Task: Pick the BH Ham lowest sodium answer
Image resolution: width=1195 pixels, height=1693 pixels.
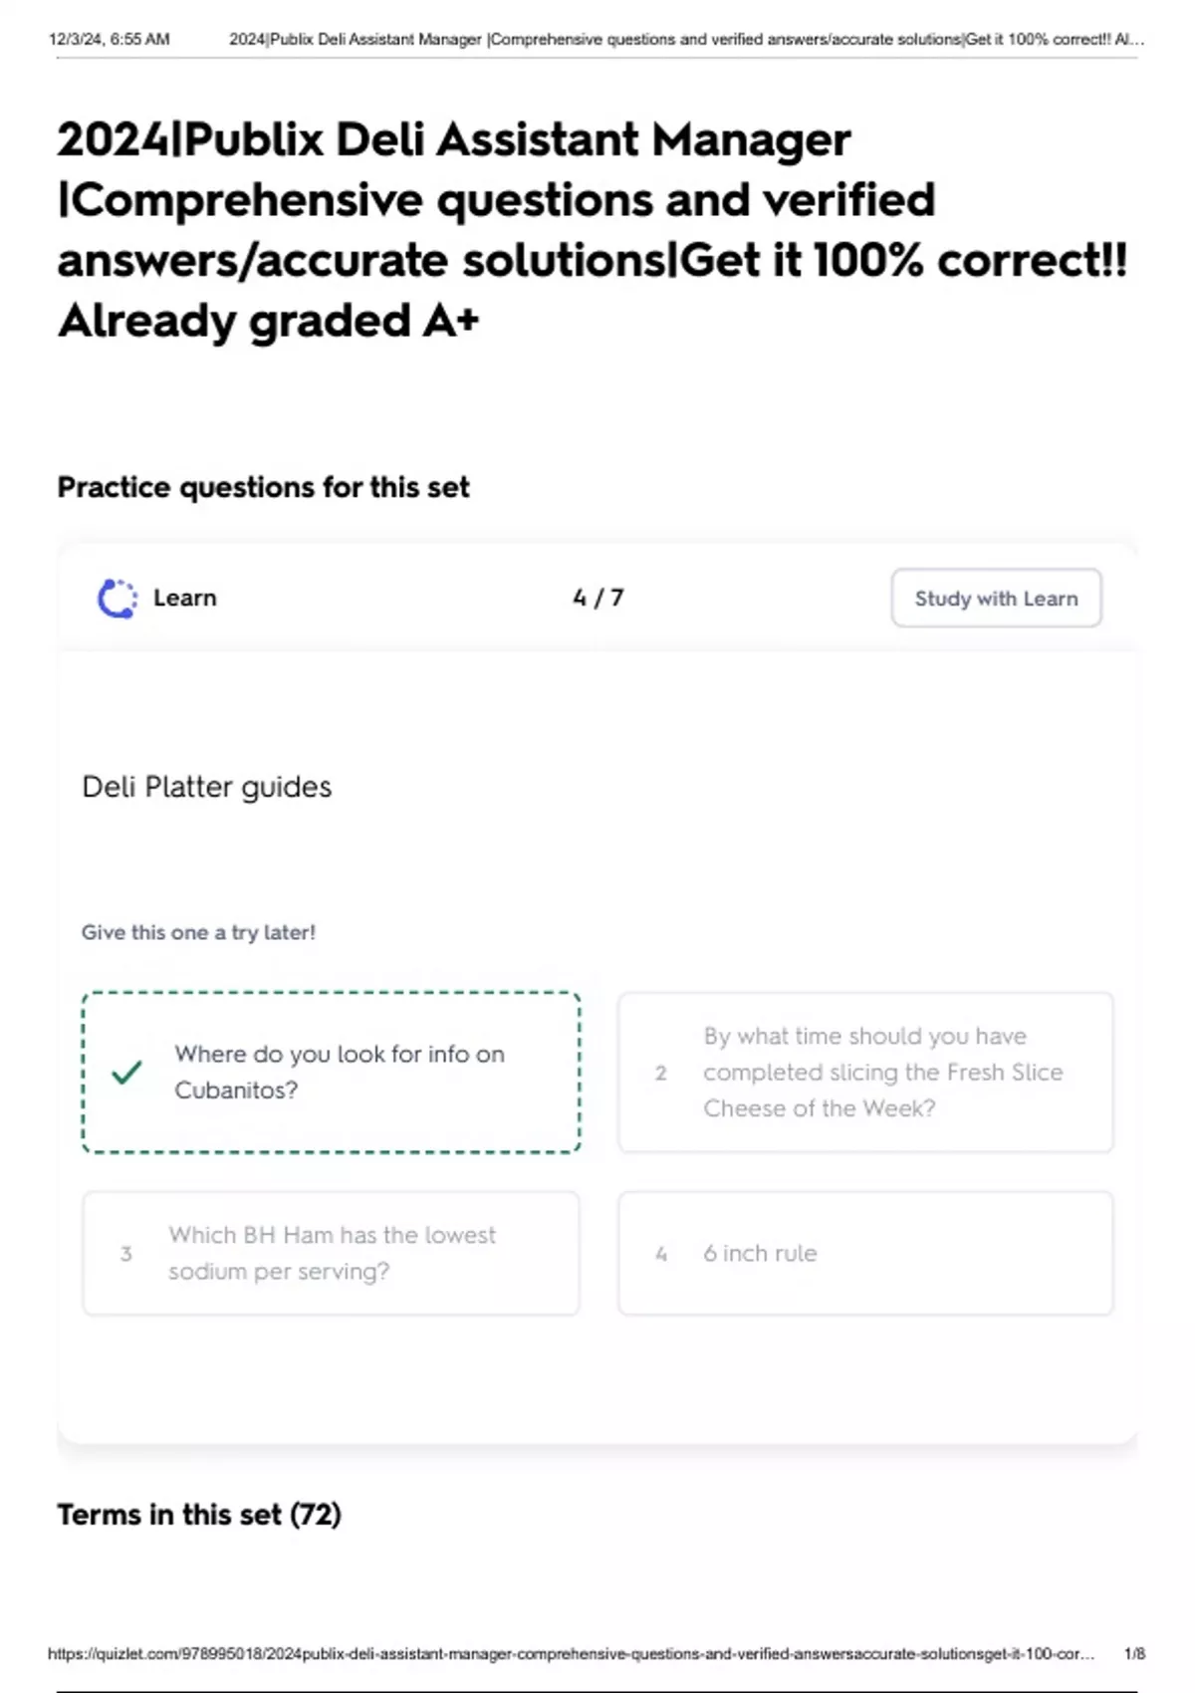Action: tap(332, 1254)
